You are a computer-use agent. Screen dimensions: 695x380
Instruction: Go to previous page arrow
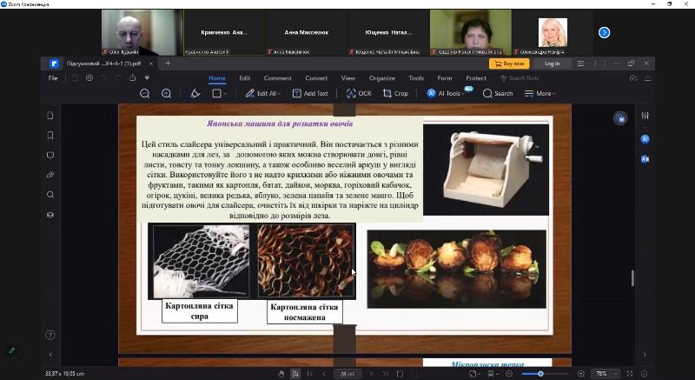click(x=324, y=374)
